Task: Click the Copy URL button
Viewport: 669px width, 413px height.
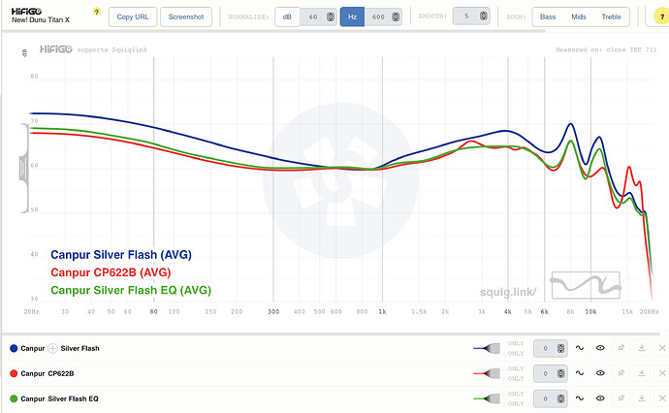Action: [x=133, y=16]
